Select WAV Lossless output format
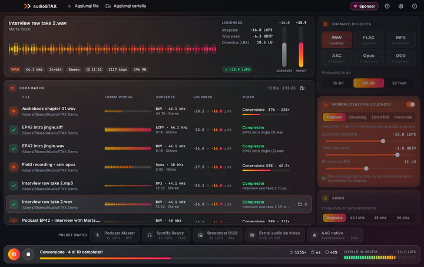 (x=337, y=39)
